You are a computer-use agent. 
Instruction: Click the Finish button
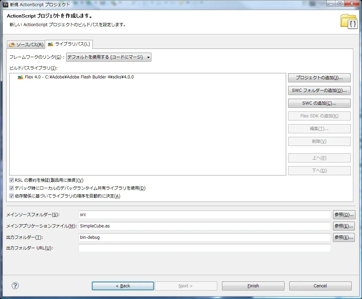coord(253,286)
